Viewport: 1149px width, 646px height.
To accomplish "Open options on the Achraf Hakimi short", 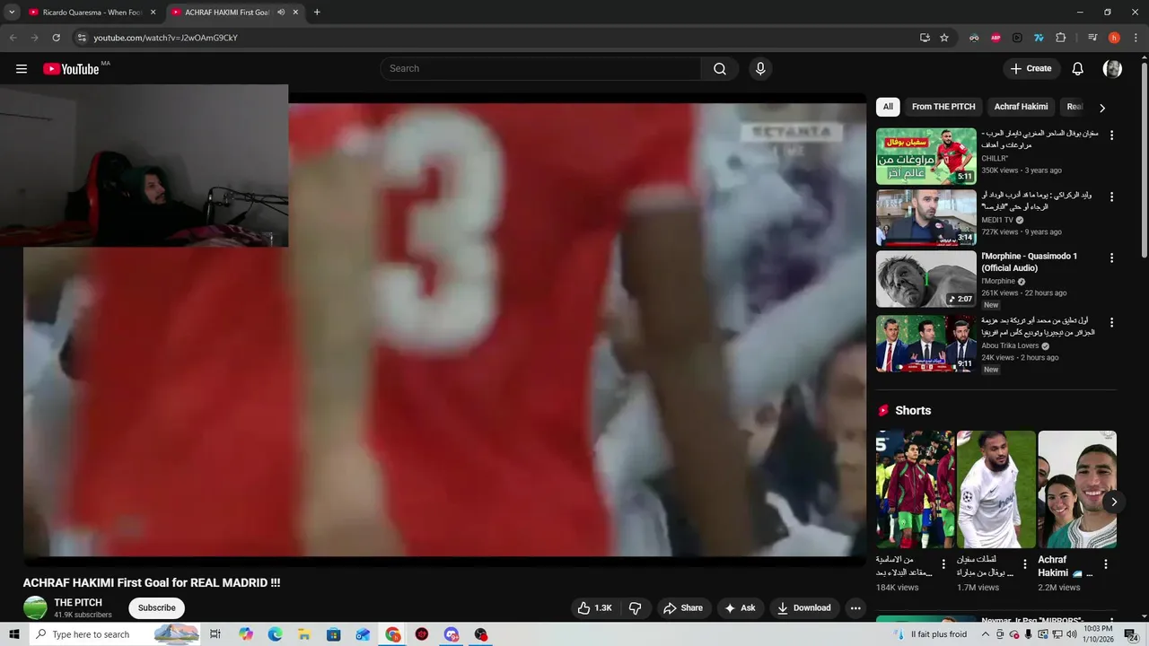I will click(x=1106, y=564).
